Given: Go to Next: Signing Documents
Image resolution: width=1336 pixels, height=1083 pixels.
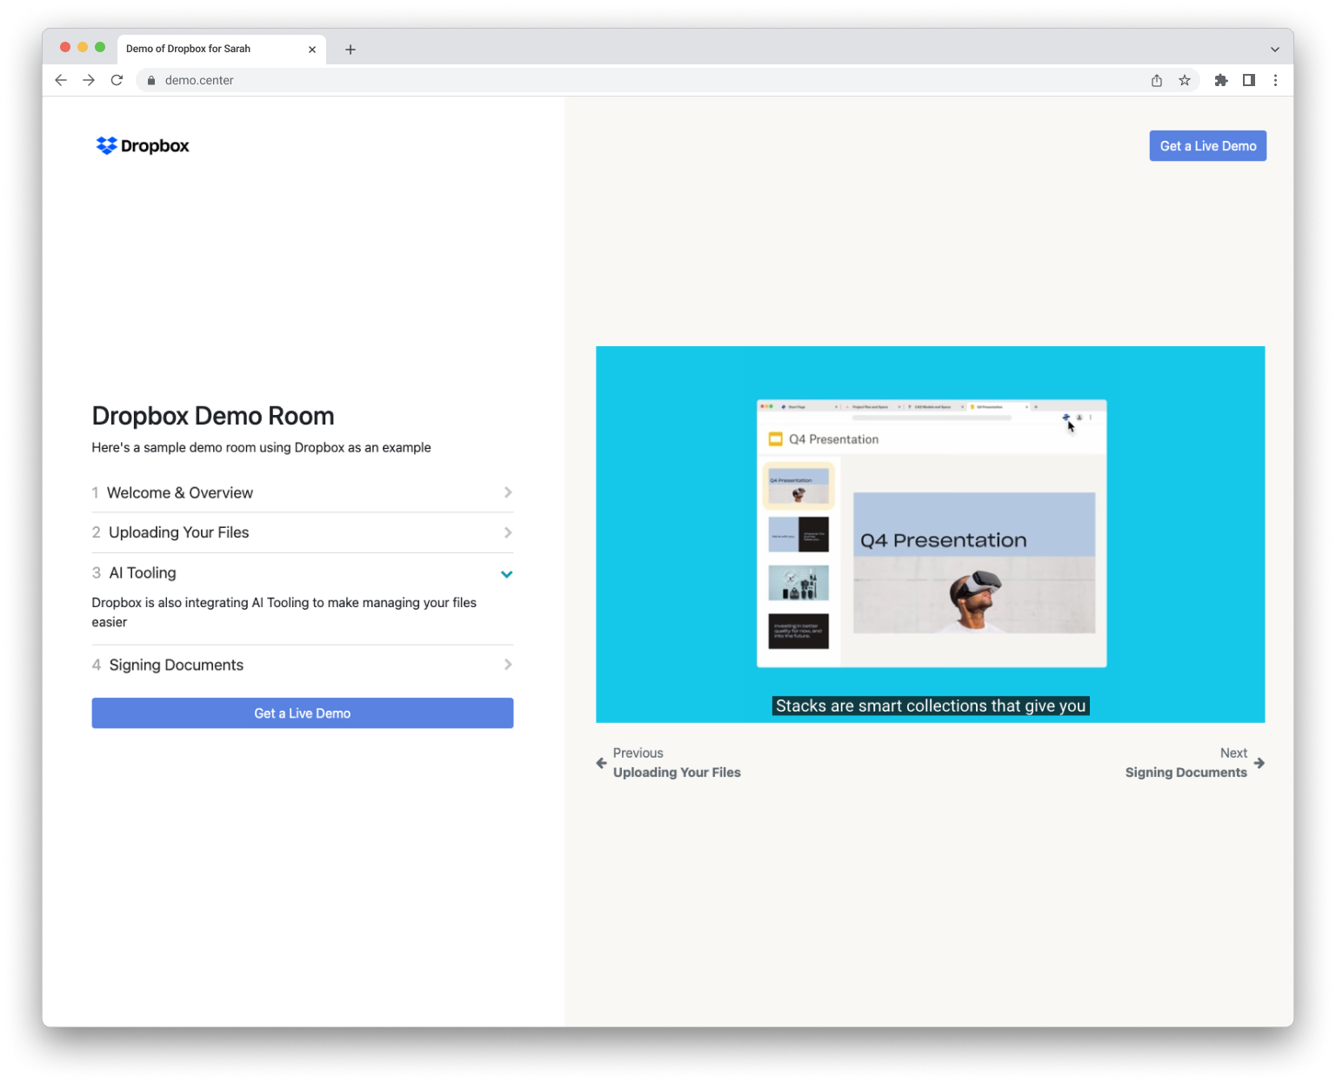Looking at the screenshot, I should (x=1194, y=763).
